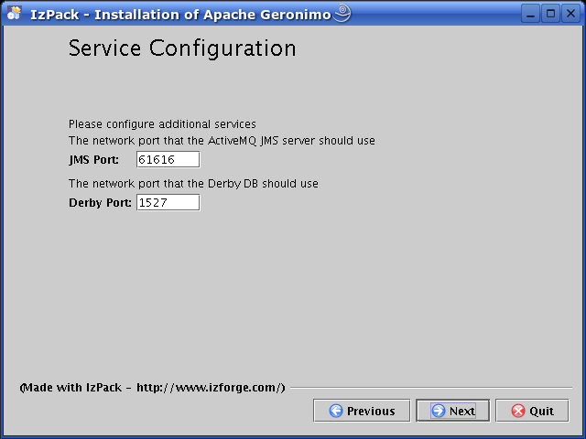Click the red X icon on Quit
Screen dimensions: 586x439
click(x=518, y=411)
